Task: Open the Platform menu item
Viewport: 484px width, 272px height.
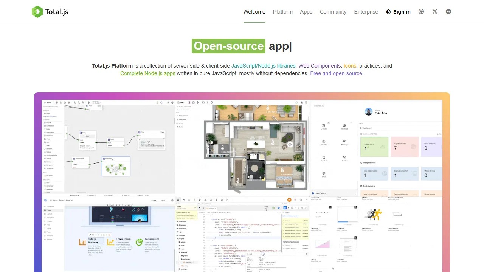Action: (x=282, y=12)
